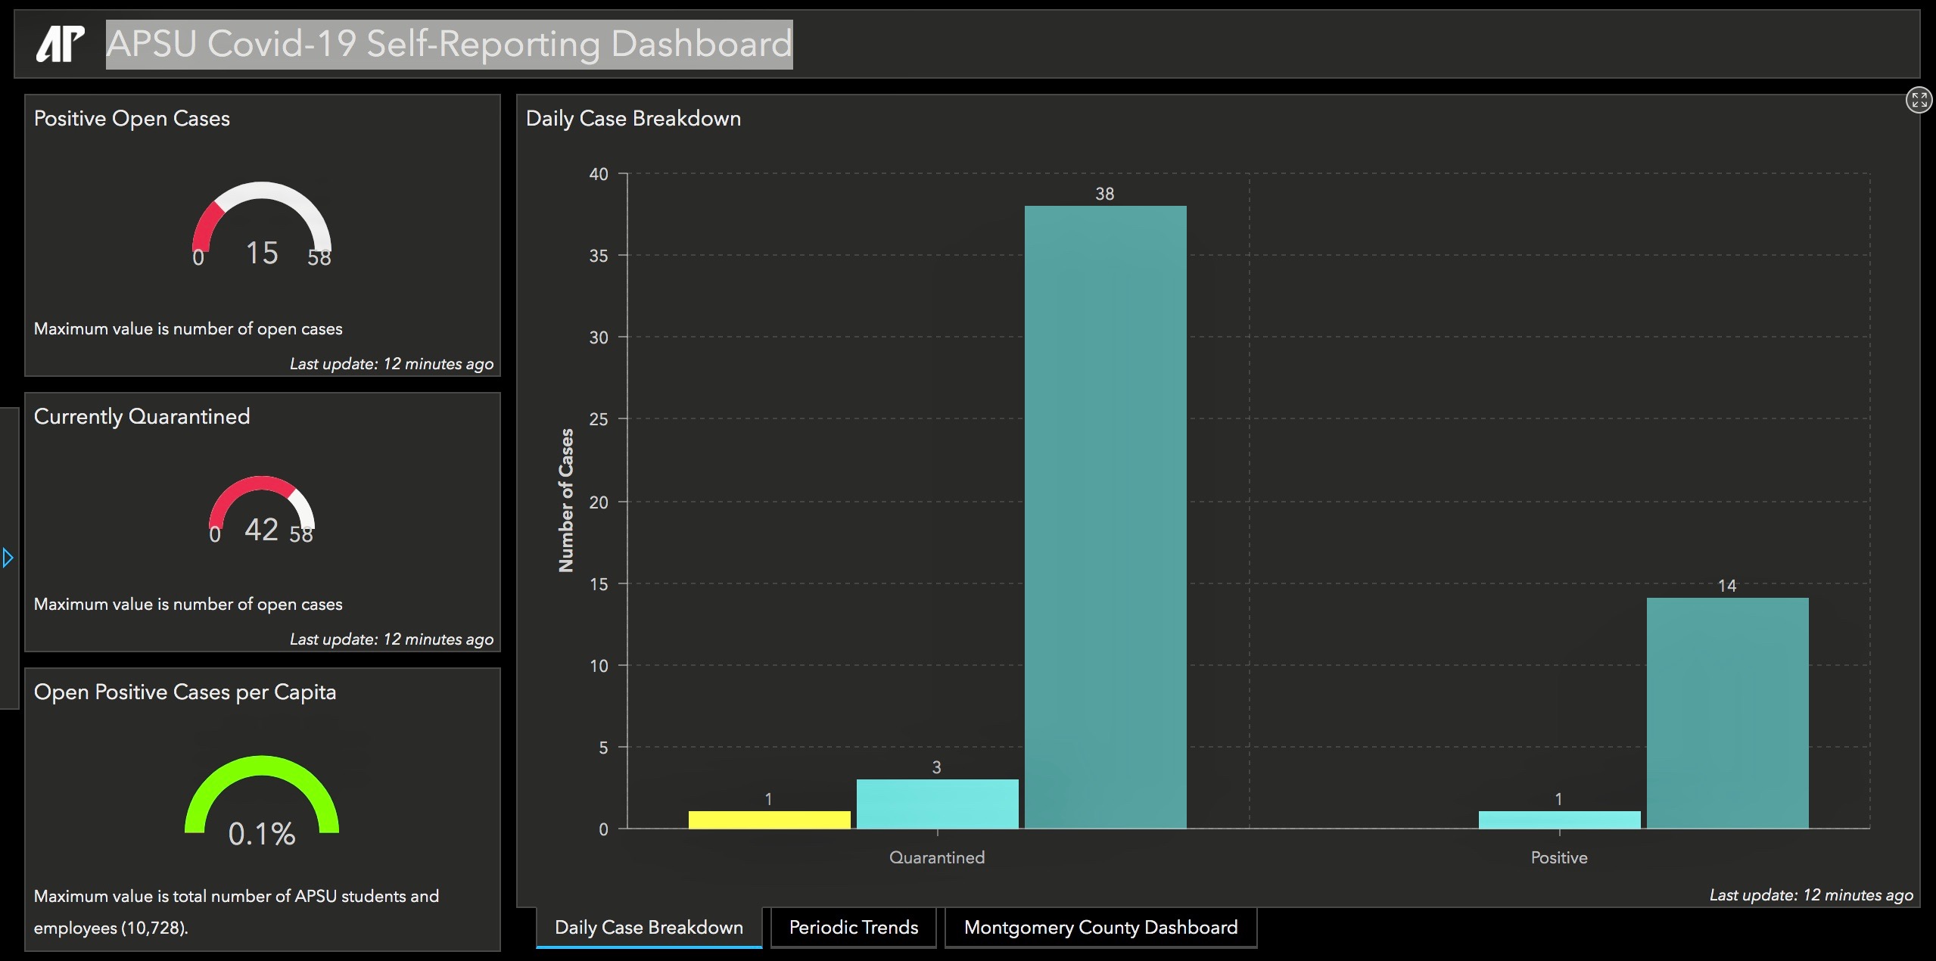
Task: Click the light cyan Quarantined bar labeled 3
Action: pos(937,804)
